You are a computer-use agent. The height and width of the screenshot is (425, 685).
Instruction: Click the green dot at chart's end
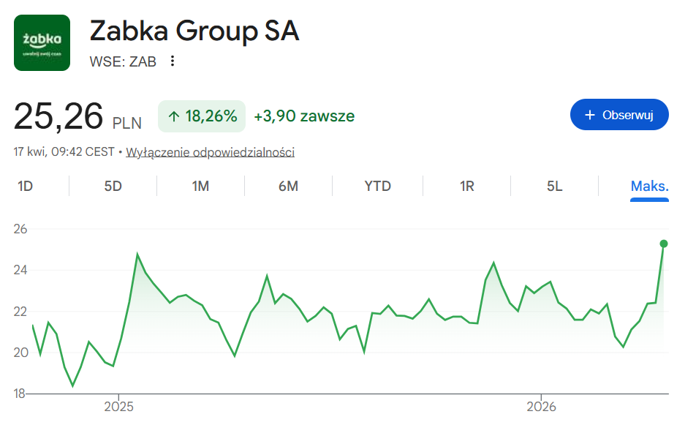(664, 244)
